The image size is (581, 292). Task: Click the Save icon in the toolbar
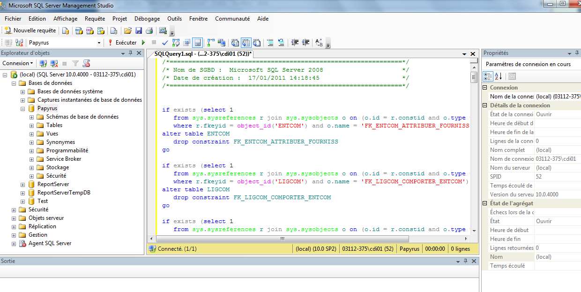[x=138, y=30]
